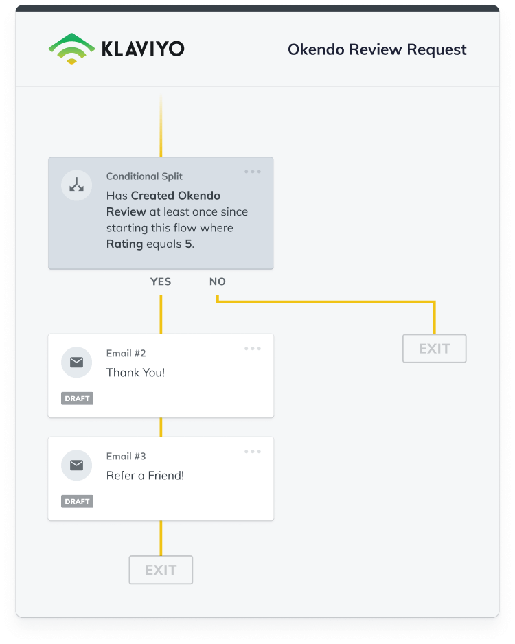
Task: Open the Email #3 three-dot menu
Action: click(253, 452)
